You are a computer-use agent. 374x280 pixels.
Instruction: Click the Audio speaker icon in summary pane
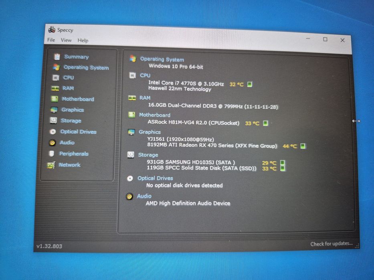tap(129, 196)
